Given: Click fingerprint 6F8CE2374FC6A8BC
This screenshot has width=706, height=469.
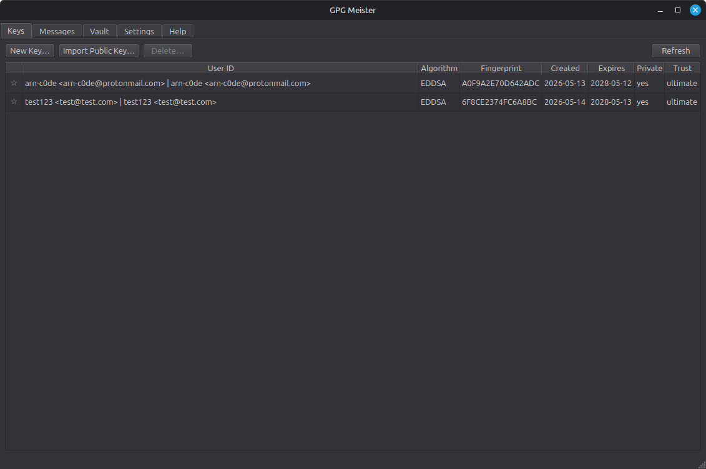Looking at the screenshot, I should (501, 102).
